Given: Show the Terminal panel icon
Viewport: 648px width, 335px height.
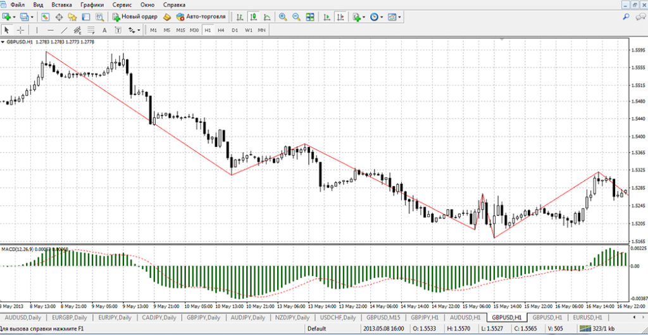Looking at the screenshot, I should pyautogui.click(x=85, y=17).
